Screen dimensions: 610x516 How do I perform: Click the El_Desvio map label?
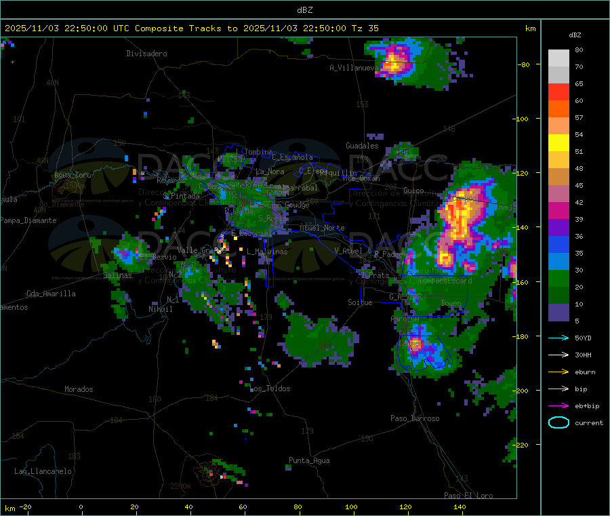[x=158, y=257]
